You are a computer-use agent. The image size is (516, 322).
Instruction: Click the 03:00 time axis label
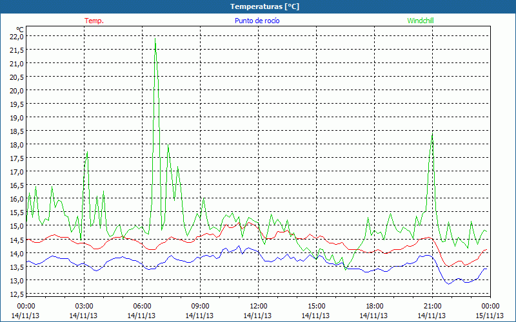pos(84,307)
